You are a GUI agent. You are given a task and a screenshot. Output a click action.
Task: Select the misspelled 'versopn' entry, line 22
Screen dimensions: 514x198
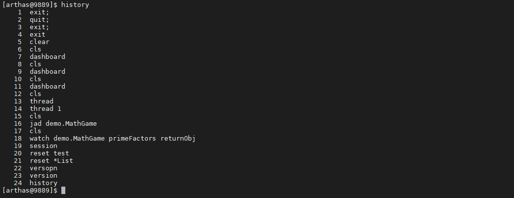[44, 168]
